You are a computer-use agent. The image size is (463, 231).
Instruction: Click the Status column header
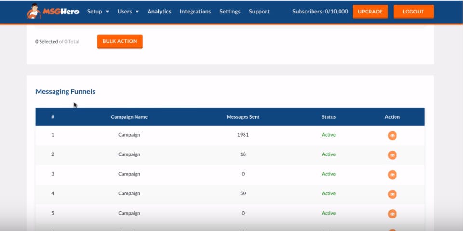328,117
